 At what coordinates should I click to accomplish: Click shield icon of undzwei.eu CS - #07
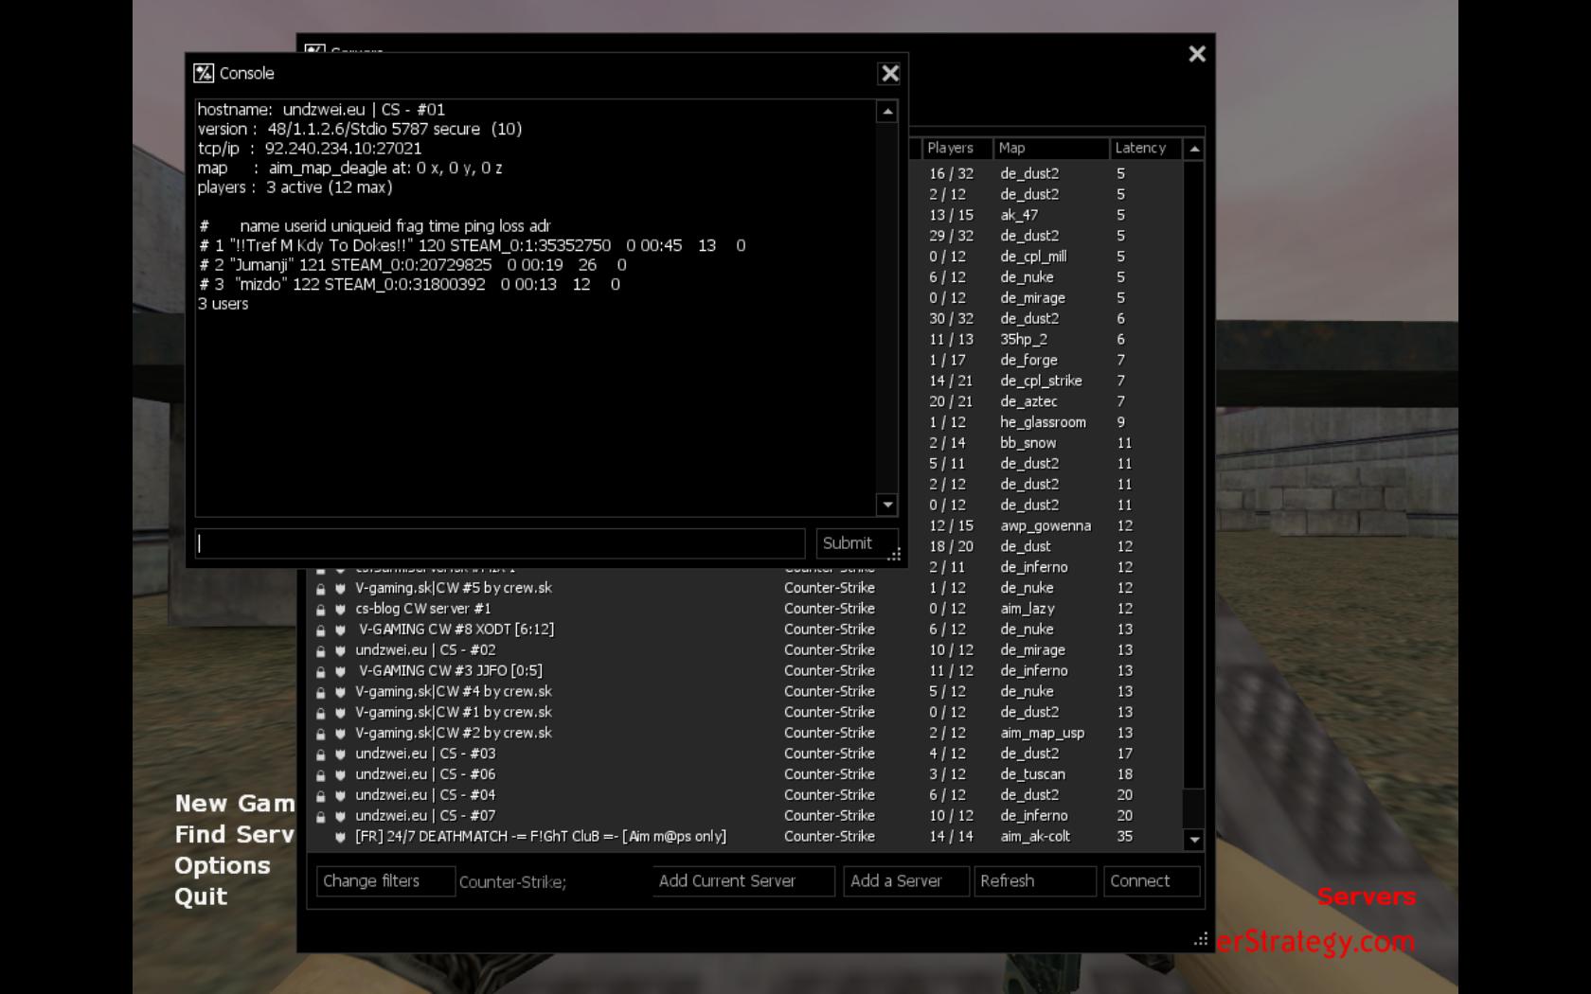(340, 817)
